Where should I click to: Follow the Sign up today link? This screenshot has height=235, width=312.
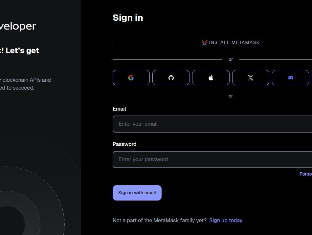coord(226,220)
